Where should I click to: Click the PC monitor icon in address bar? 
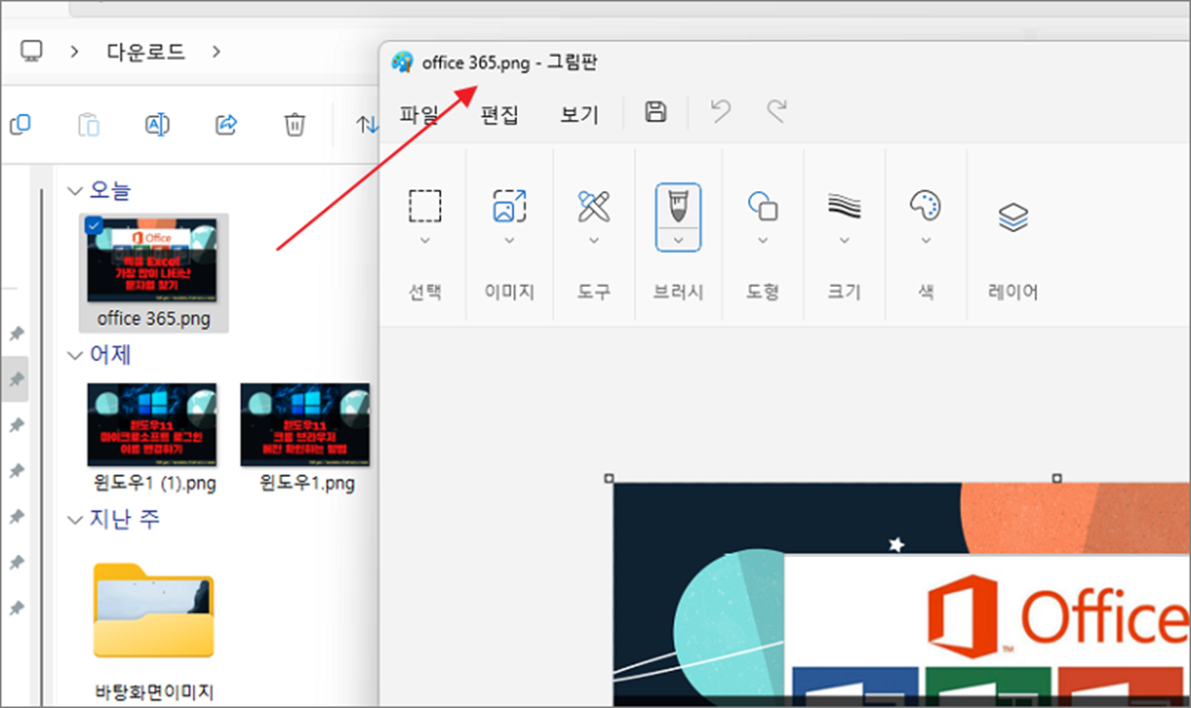tap(31, 50)
